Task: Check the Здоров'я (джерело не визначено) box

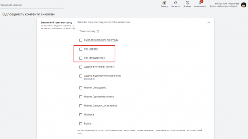Action: pyautogui.click(x=81, y=76)
